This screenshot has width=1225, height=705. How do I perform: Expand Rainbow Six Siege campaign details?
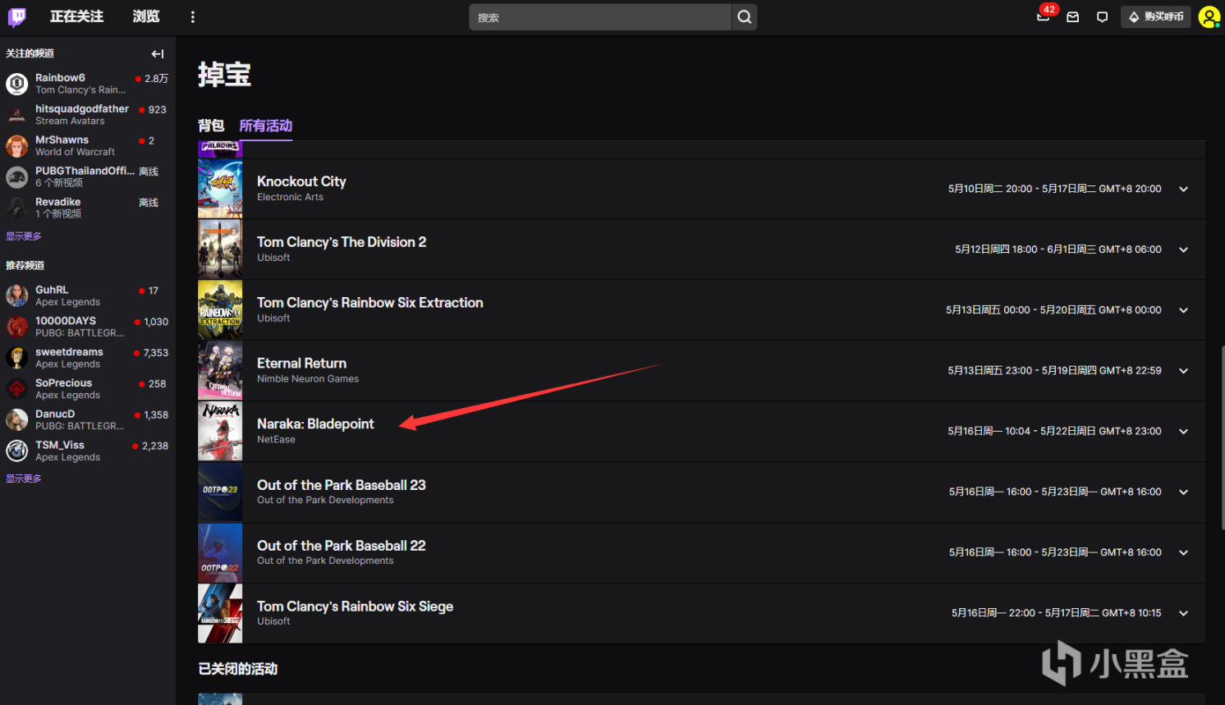click(x=1183, y=613)
